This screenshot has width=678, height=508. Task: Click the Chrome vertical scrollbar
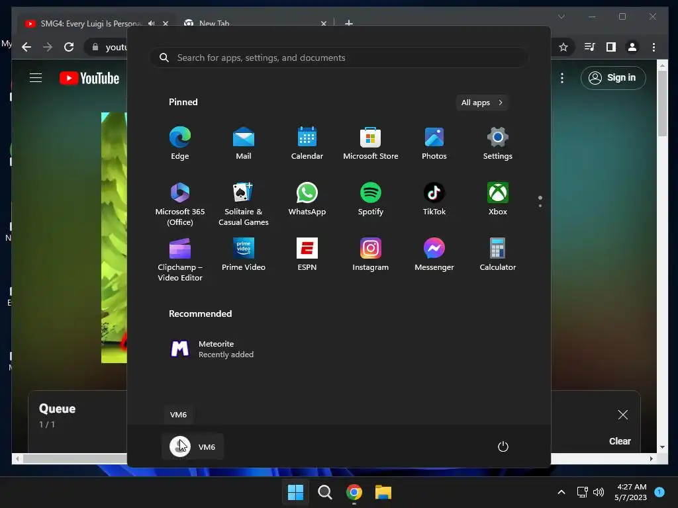pyautogui.click(x=662, y=104)
